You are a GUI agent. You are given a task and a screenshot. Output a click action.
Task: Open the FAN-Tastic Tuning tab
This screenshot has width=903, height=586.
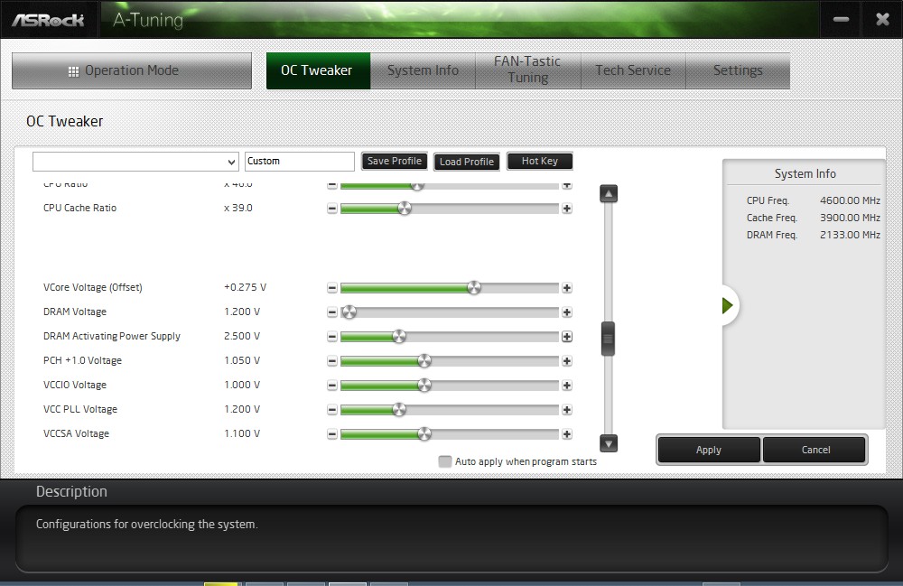[x=527, y=70]
